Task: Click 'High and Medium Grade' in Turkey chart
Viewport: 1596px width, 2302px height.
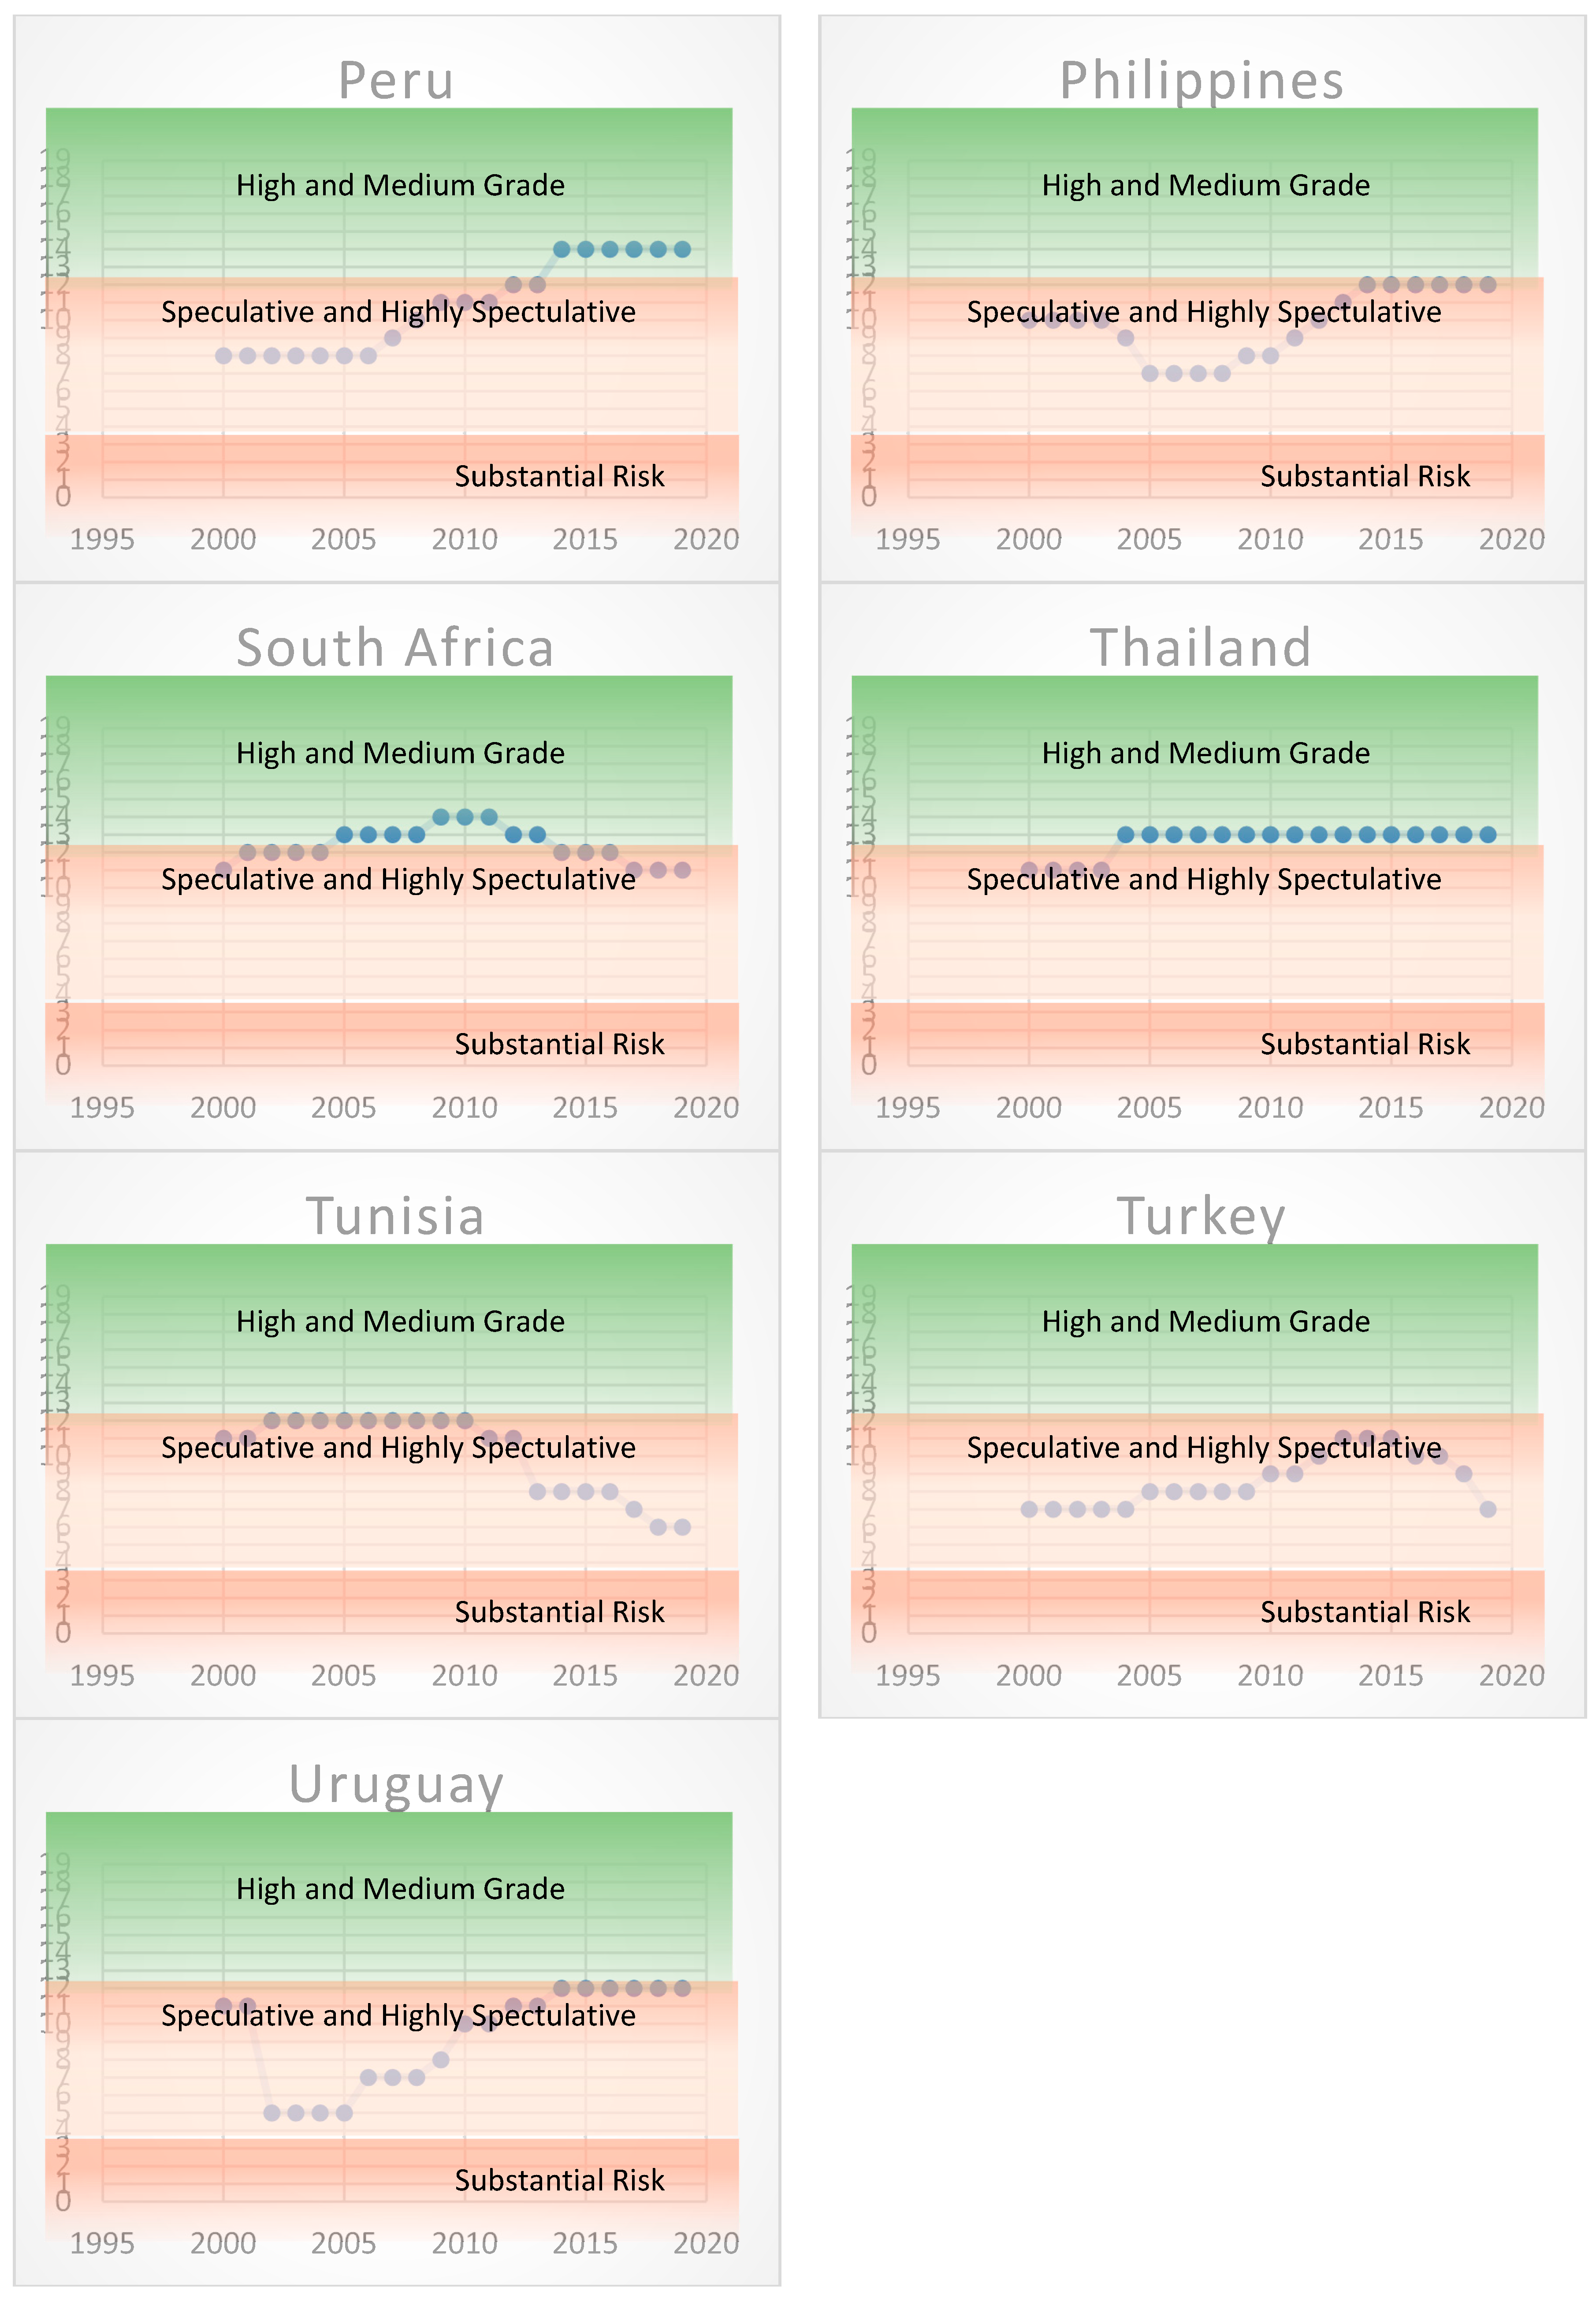Action: [1205, 1321]
